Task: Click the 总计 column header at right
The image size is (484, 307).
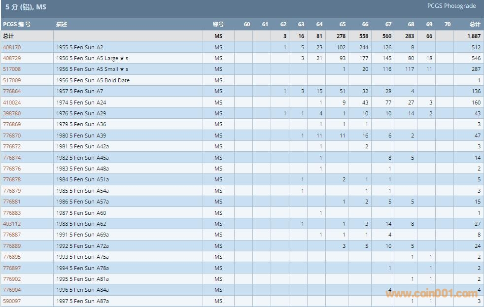Action: click(475, 24)
